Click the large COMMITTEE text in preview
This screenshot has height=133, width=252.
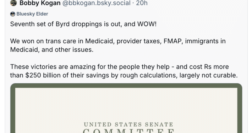128,131
